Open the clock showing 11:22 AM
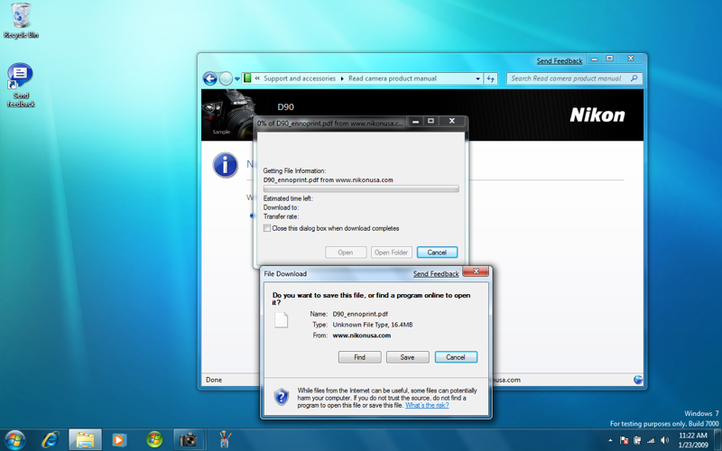The width and height of the screenshot is (722, 451). coord(693,440)
